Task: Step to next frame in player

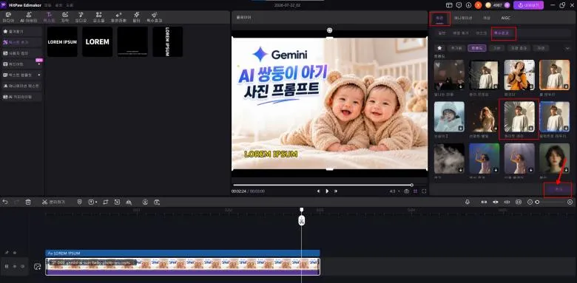Action: (336, 191)
